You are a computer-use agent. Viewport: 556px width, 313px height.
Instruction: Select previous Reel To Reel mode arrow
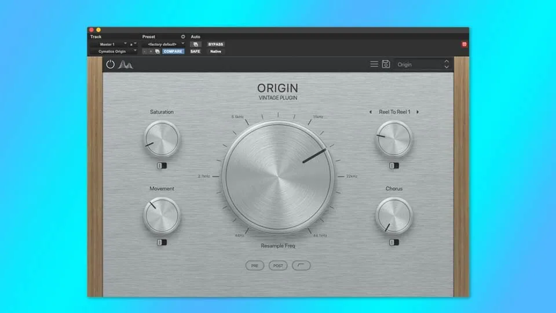coord(371,112)
